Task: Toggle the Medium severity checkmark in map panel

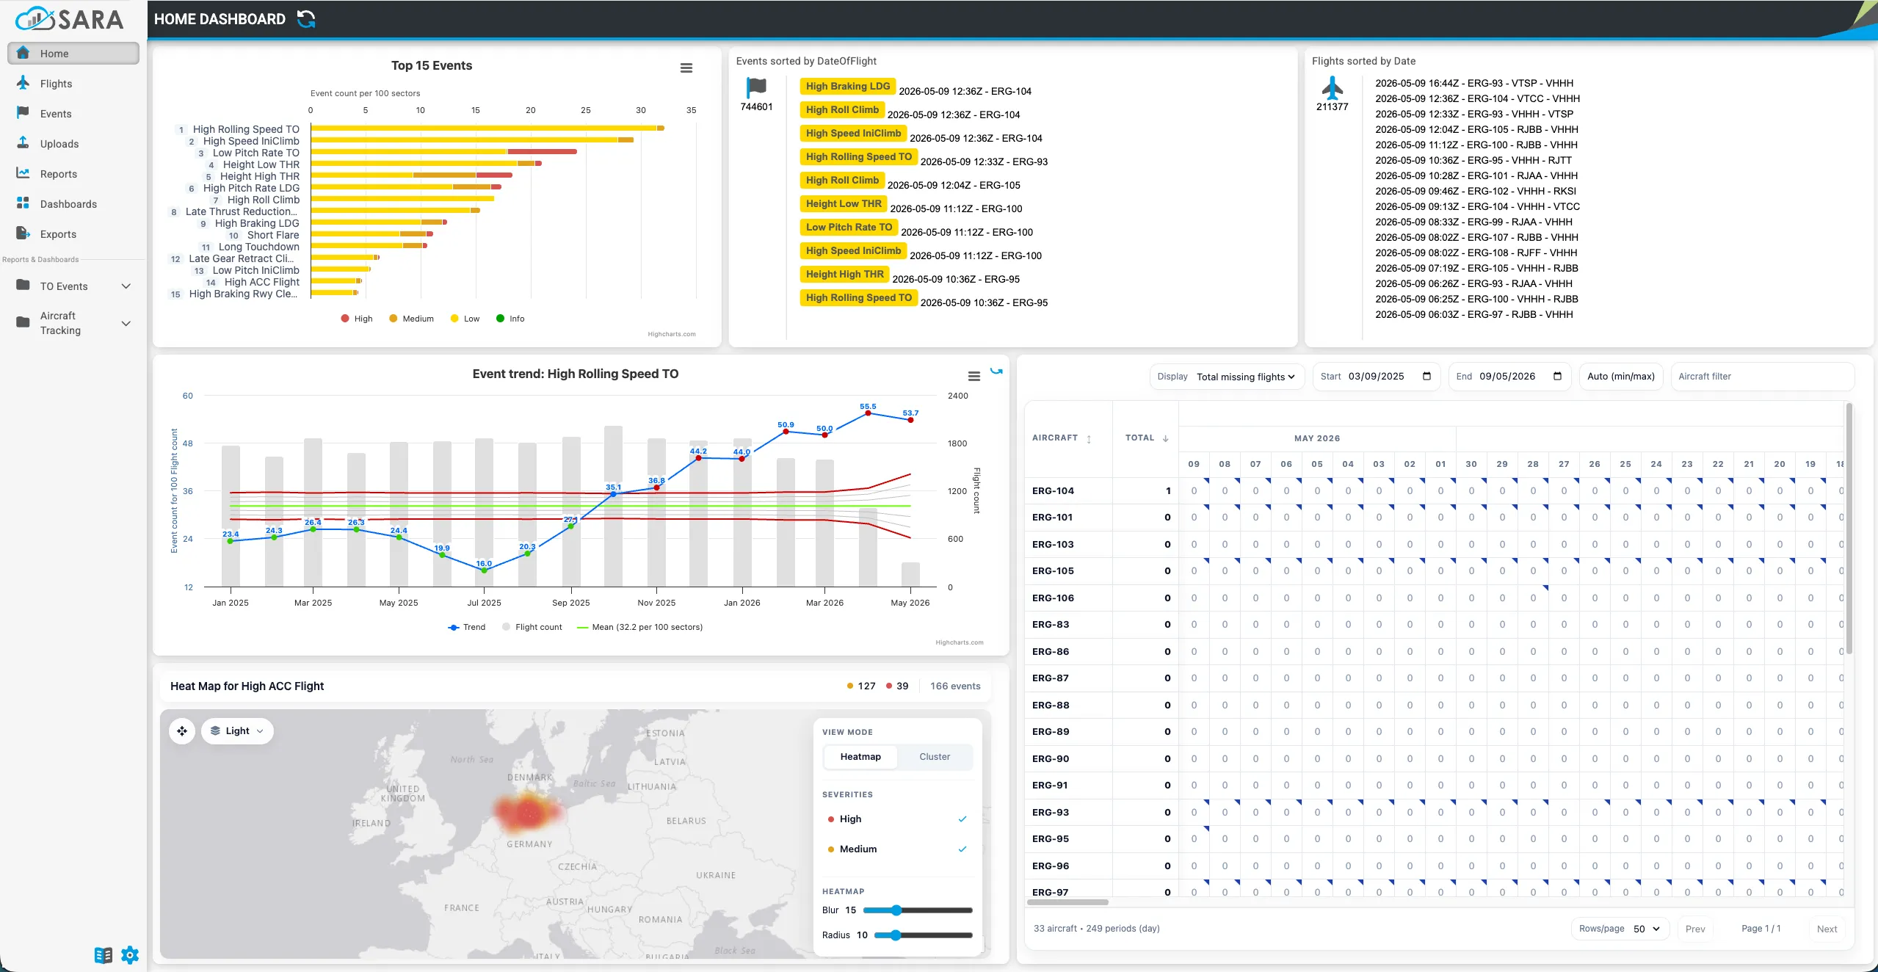Action: coord(962,849)
